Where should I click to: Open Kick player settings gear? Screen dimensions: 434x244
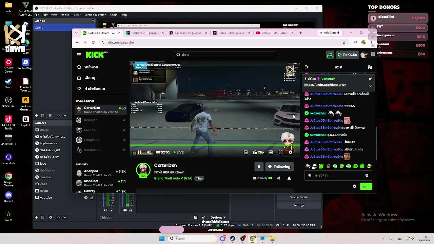tap(291, 152)
